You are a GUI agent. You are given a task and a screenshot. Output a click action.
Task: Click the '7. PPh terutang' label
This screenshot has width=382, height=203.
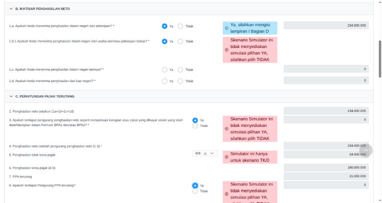[20, 177]
